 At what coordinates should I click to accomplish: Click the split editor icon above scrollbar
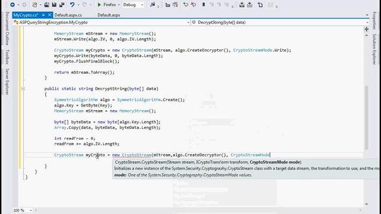pyautogui.click(x=367, y=29)
